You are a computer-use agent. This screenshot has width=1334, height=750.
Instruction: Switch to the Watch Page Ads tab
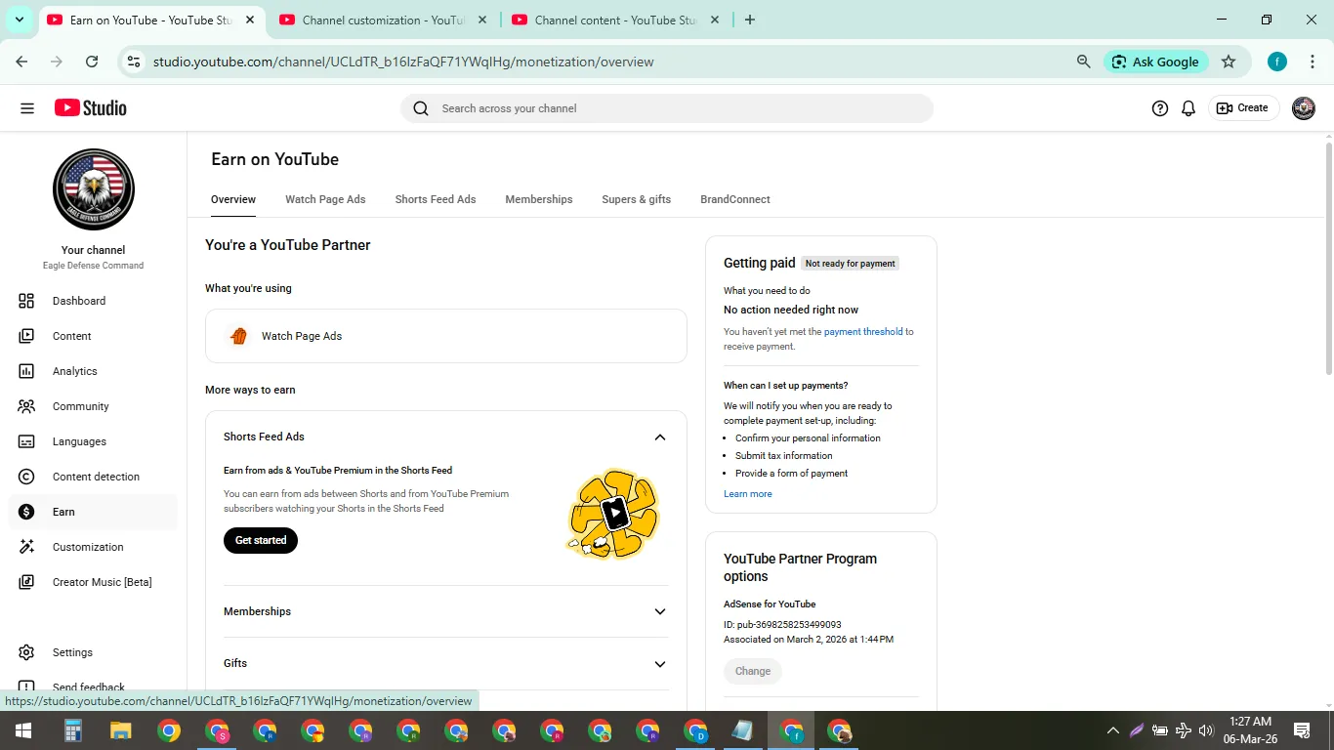point(325,199)
